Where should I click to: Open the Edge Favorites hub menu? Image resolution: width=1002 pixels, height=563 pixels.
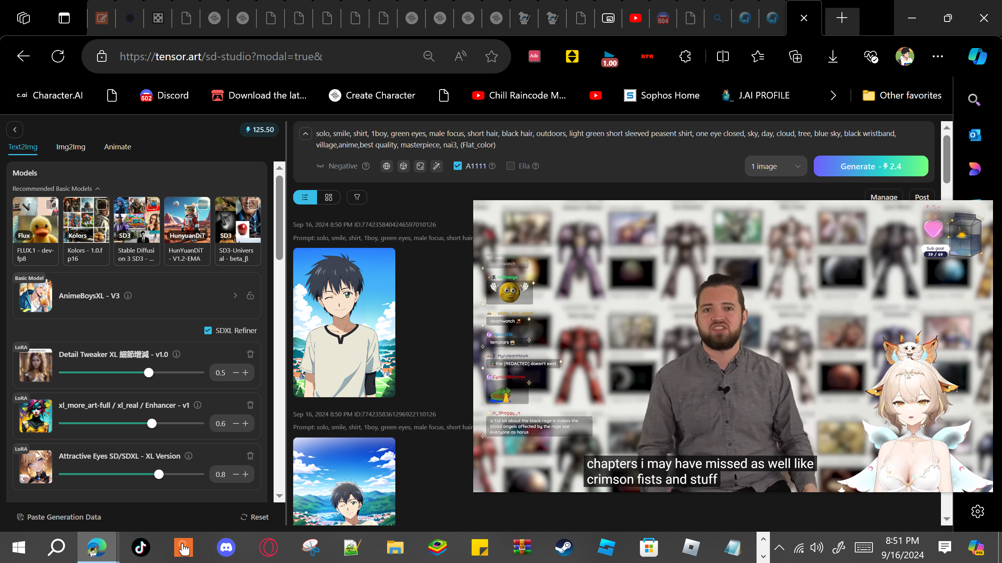[x=758, y=56]
